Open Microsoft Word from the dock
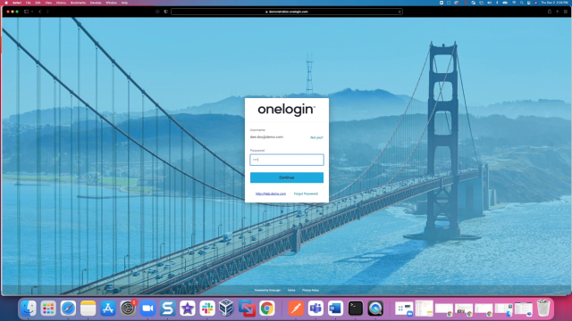This screenshot has height=321, width=572. (x=335, y=309)
